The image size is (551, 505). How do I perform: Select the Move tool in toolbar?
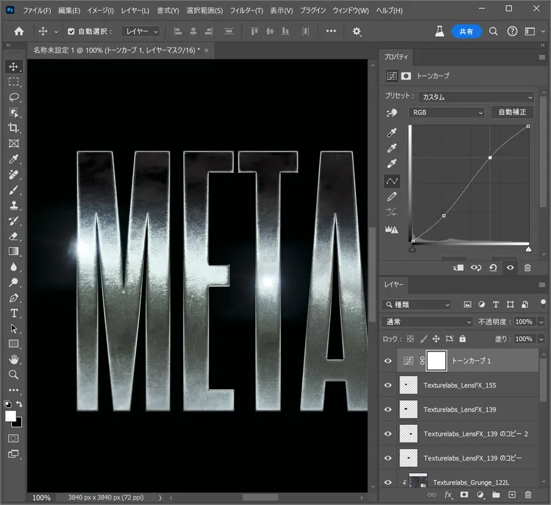tap(14, 67)
